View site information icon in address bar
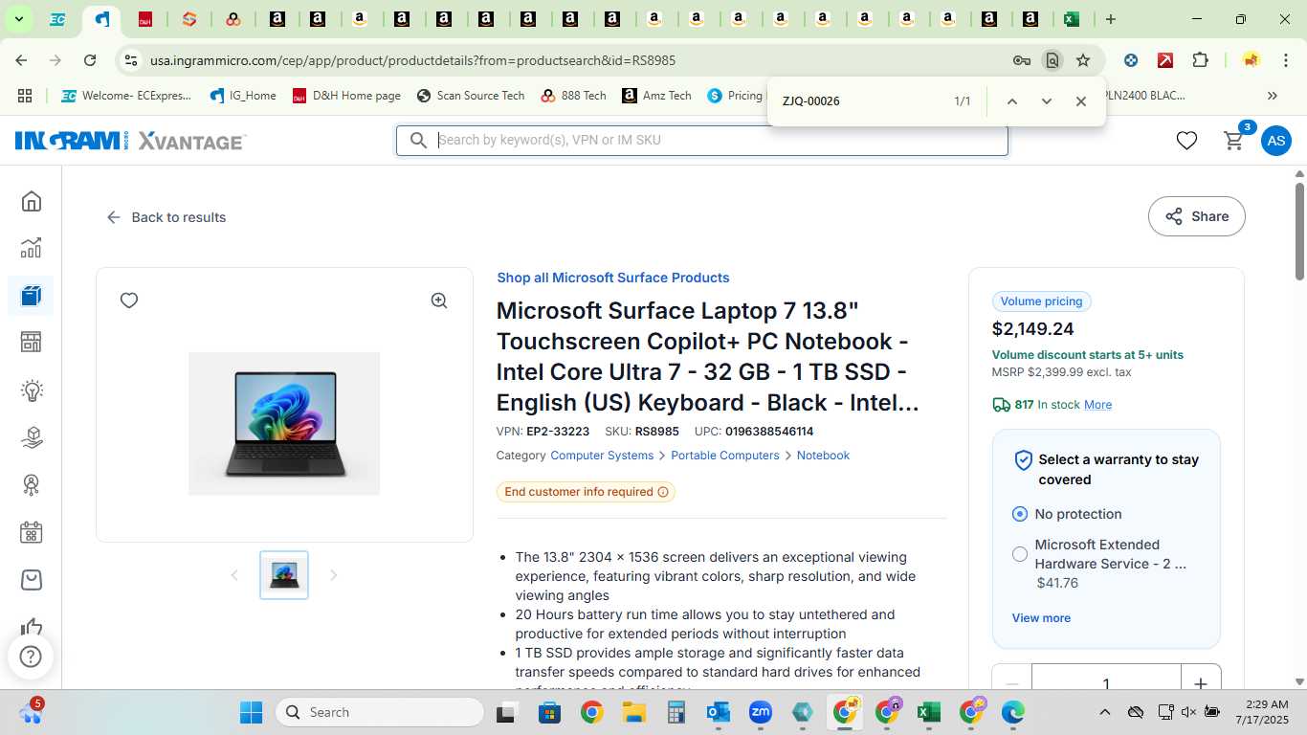Image resolution: width=1307 pixels, height=735 pixels. click(x=131, y=60)
